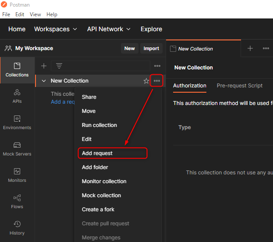
Task: Select Create pull request from the menu
Action: (106, 223)
